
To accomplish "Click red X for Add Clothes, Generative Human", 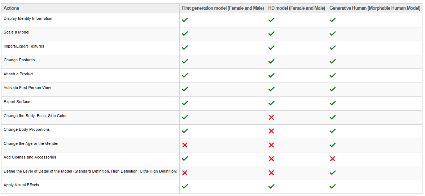I will click(x=333, y=159).
